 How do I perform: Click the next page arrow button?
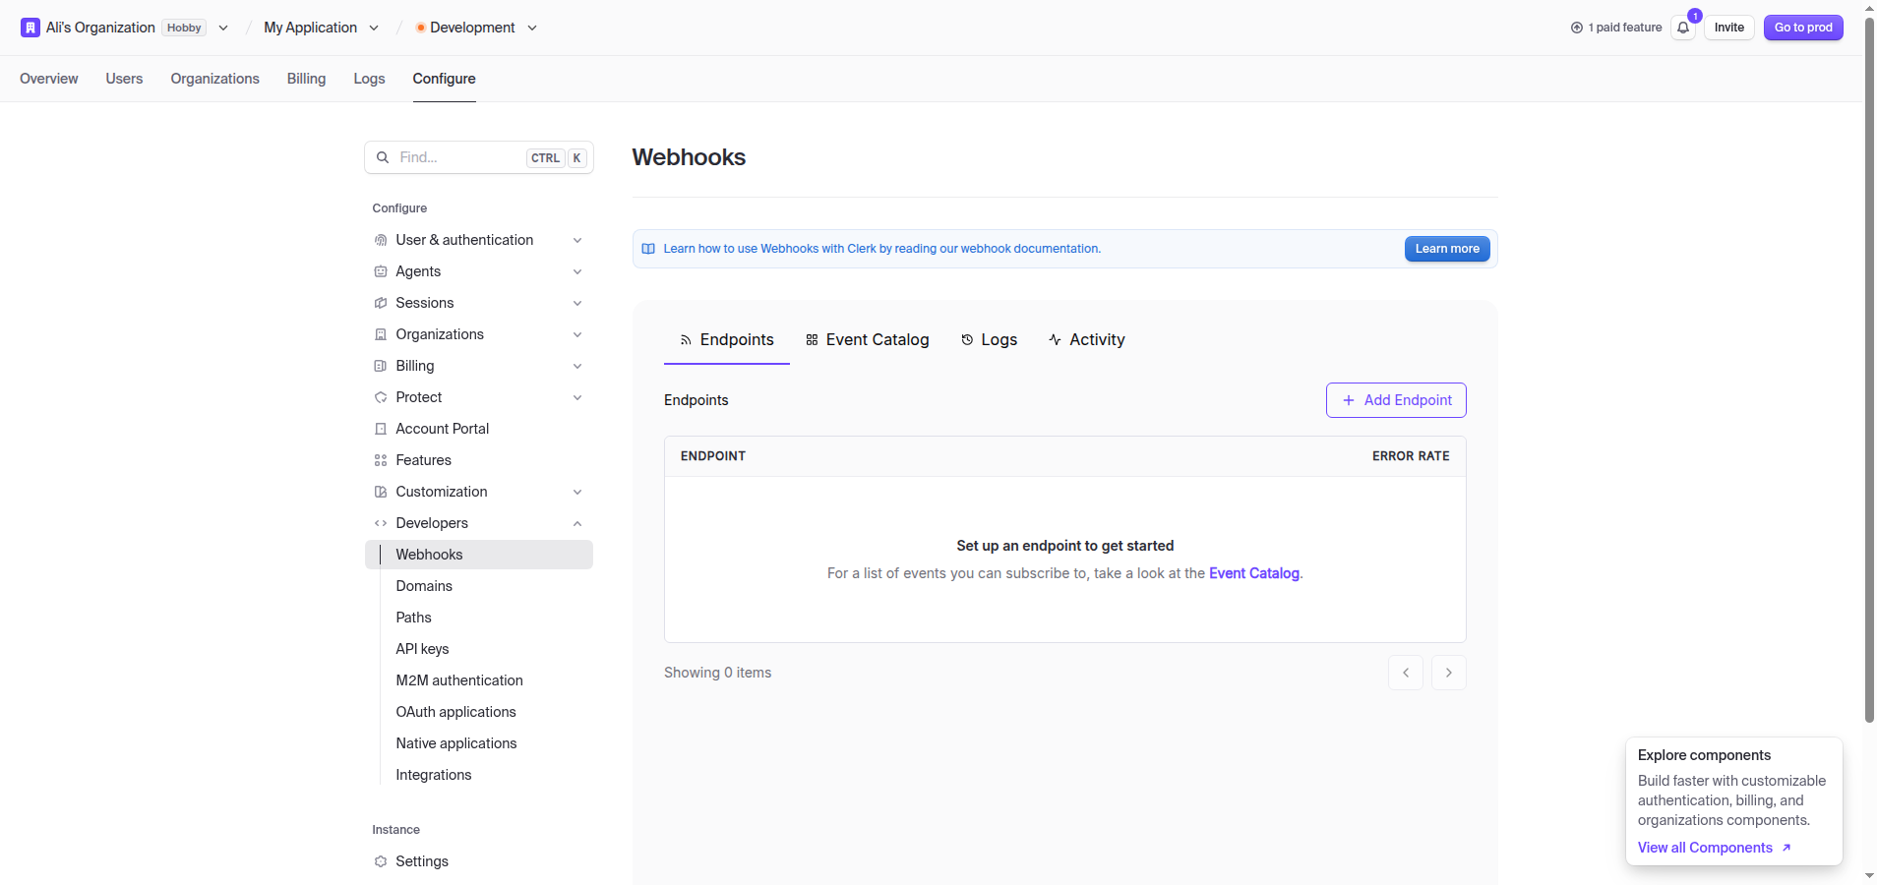[x=1449, y=673]
